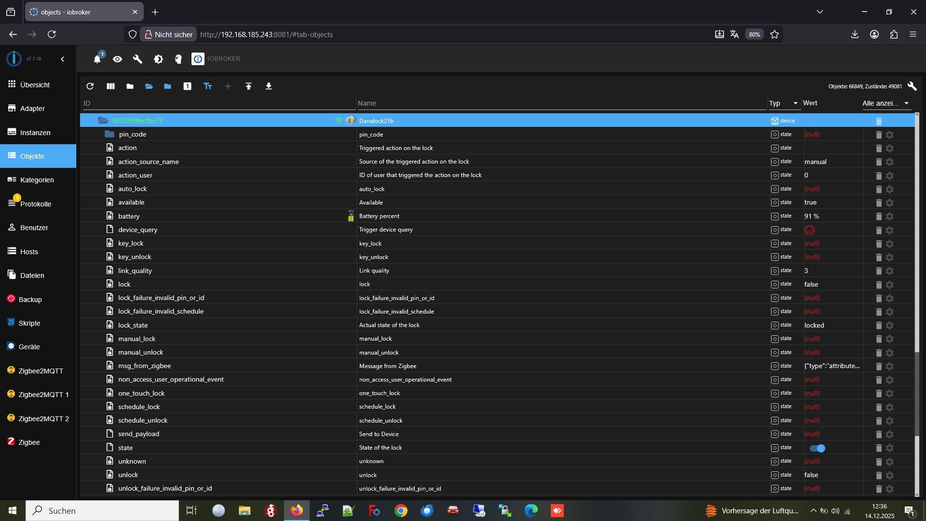The image size is (926, 521).
Task: Go to Skripte in the sidebar
Action: [x=29, y=323]
